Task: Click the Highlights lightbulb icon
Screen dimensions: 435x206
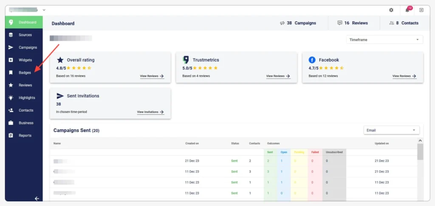Action: (x=11, y=98)
